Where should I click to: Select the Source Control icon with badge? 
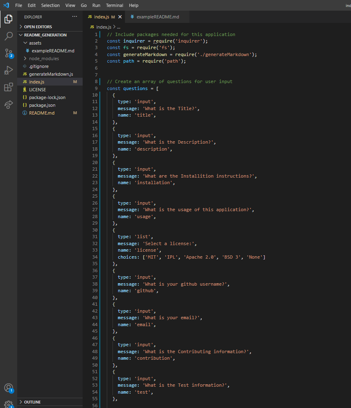(x=8, y=53)
